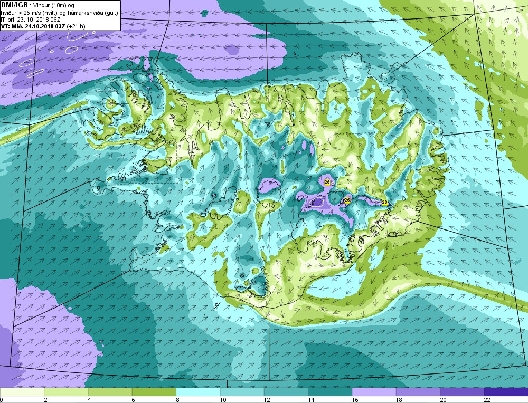Pick the green 4–6 m/s legend swatch
The image size is (528, 403).
[x=110, y=392]
